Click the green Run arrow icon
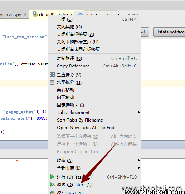Viewport: 185px width, 194px height. coord(52,177)
